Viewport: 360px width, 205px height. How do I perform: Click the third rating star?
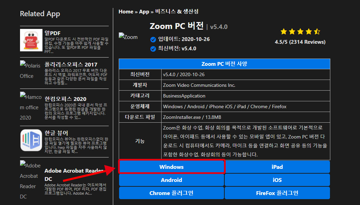300,32
